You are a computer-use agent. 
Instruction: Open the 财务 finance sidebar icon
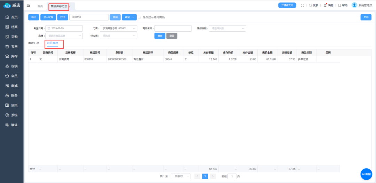[7, 95]
